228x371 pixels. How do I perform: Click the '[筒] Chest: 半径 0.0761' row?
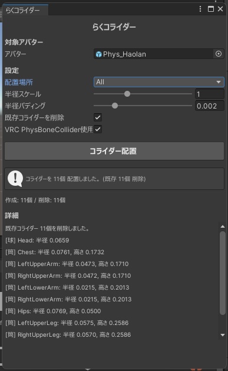pos(55,252)
